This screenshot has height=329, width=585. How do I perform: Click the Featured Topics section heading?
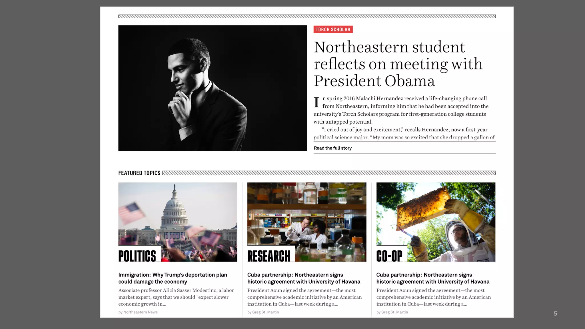point(139,173)
